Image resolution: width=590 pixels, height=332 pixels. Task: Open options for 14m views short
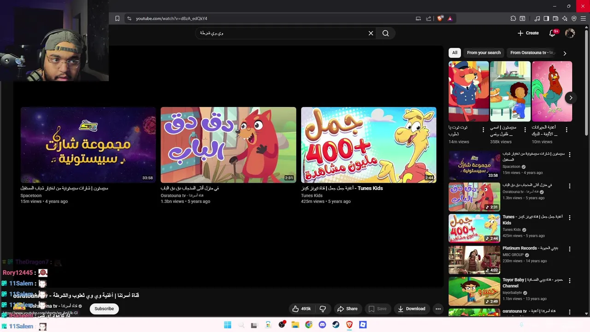483,130
